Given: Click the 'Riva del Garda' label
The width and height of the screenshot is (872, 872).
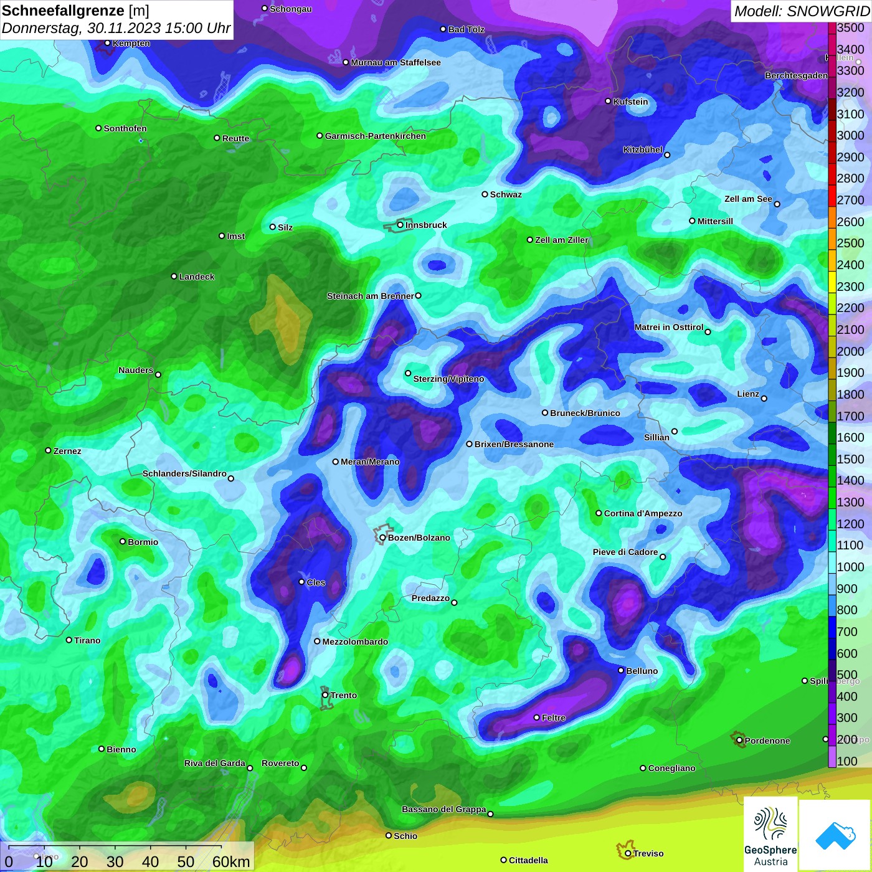Looking at the screenshot, I should (215, 763).
